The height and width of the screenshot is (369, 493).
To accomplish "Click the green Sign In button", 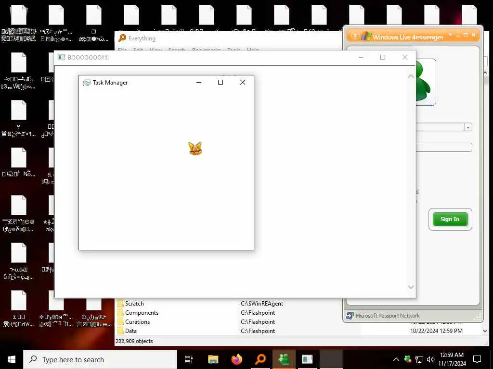I will click(450, 219).
